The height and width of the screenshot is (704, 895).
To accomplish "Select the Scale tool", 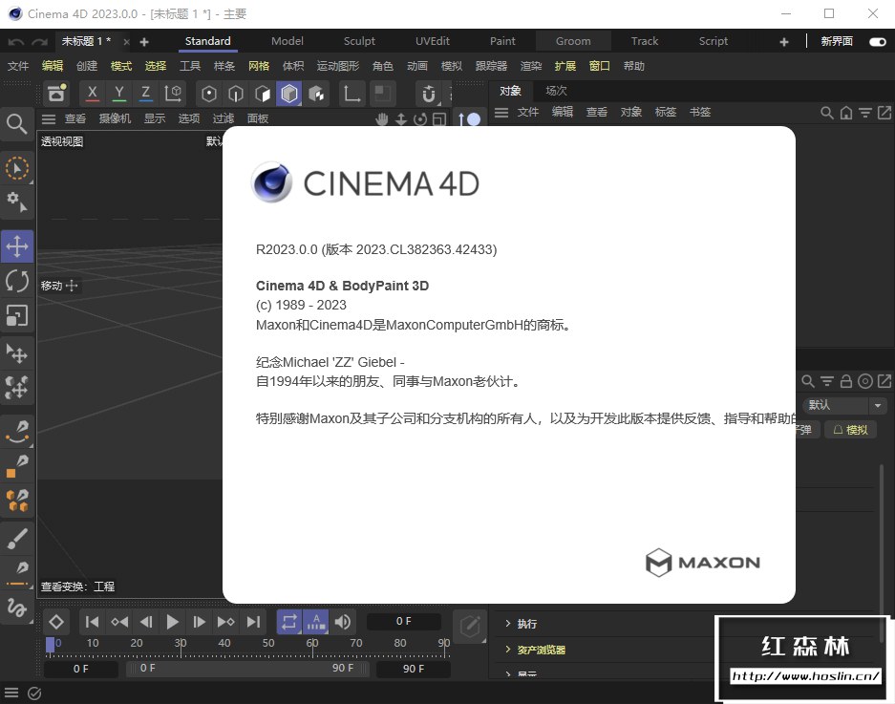I will (x=17, y=315).
